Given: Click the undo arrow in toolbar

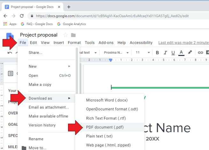Looking at the screenshot, I should [10, 53].
